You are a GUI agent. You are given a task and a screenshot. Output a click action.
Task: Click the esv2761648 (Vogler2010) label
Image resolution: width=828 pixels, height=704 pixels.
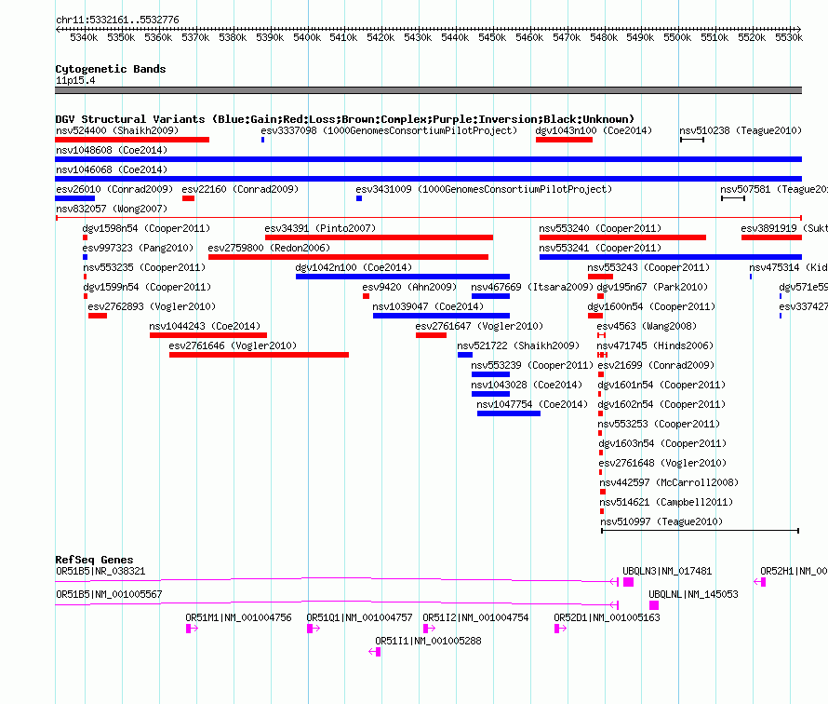click(x=662, y=463)
